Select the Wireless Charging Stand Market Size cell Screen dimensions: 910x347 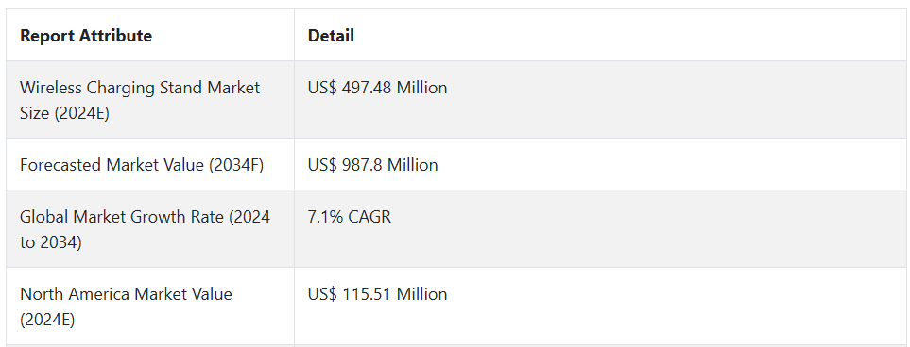tap(150, 100)
